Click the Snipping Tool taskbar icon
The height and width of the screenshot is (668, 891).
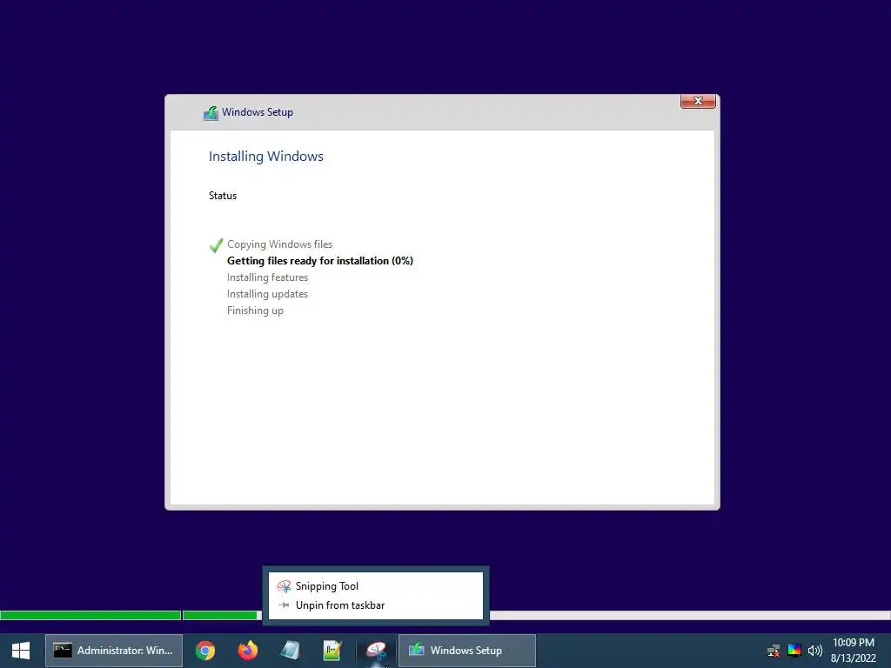[376, 651]
